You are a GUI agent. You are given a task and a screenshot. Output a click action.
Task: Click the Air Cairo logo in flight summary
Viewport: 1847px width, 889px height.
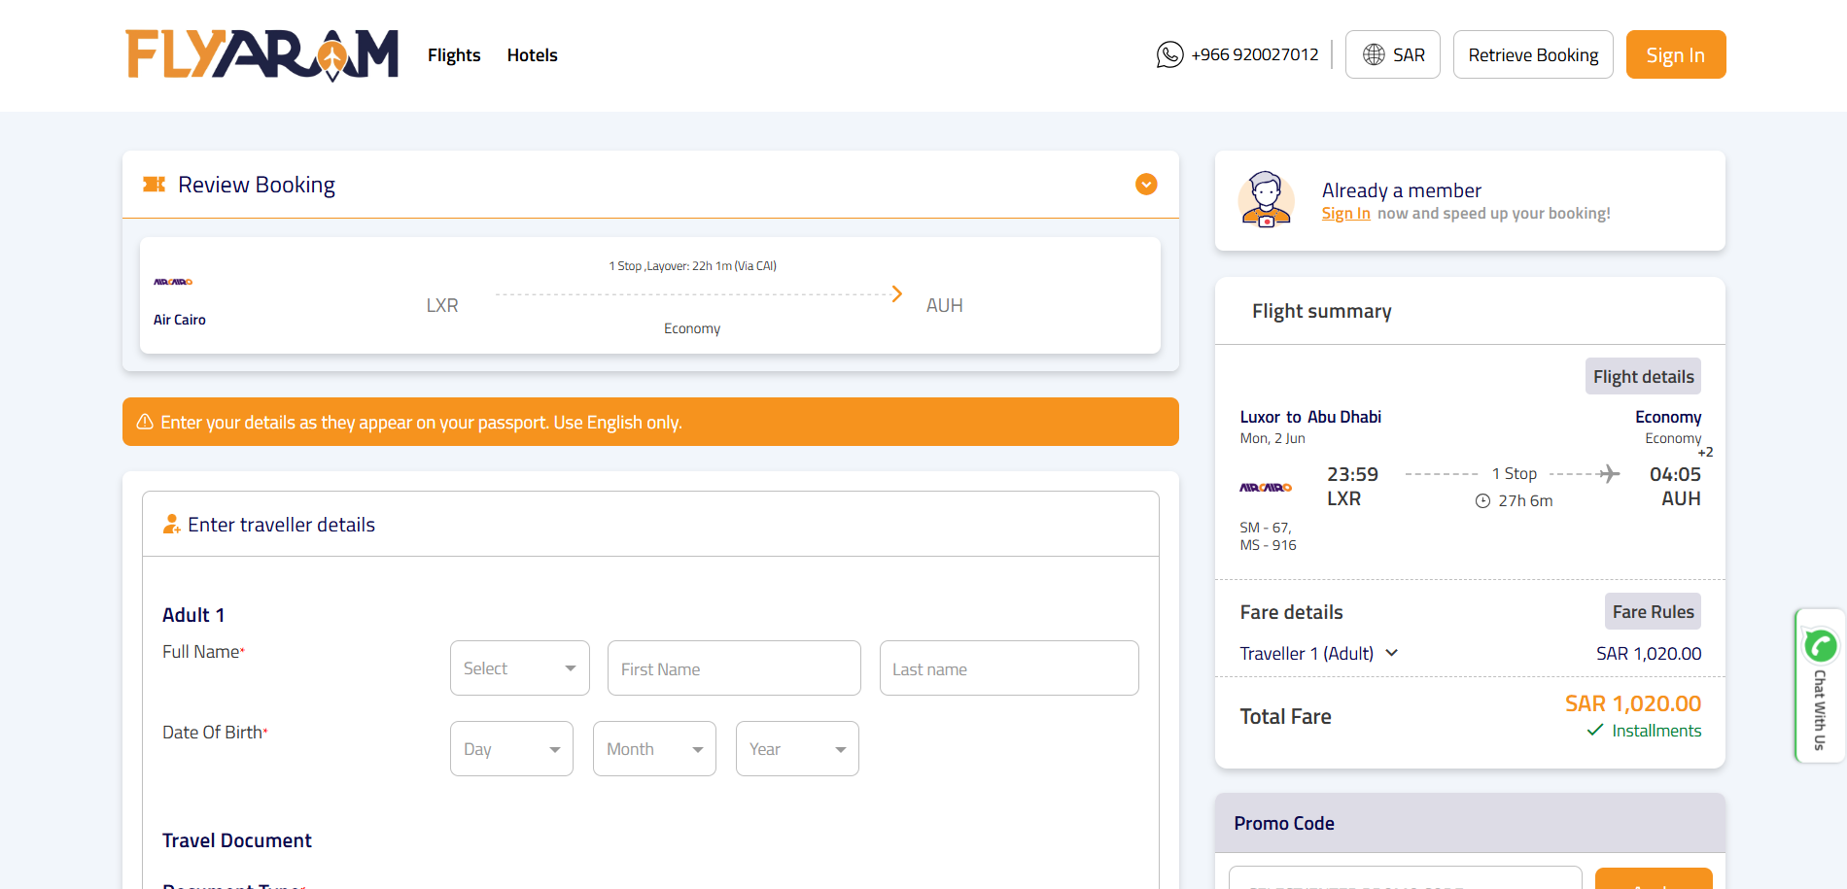[x=1265, y=488]
